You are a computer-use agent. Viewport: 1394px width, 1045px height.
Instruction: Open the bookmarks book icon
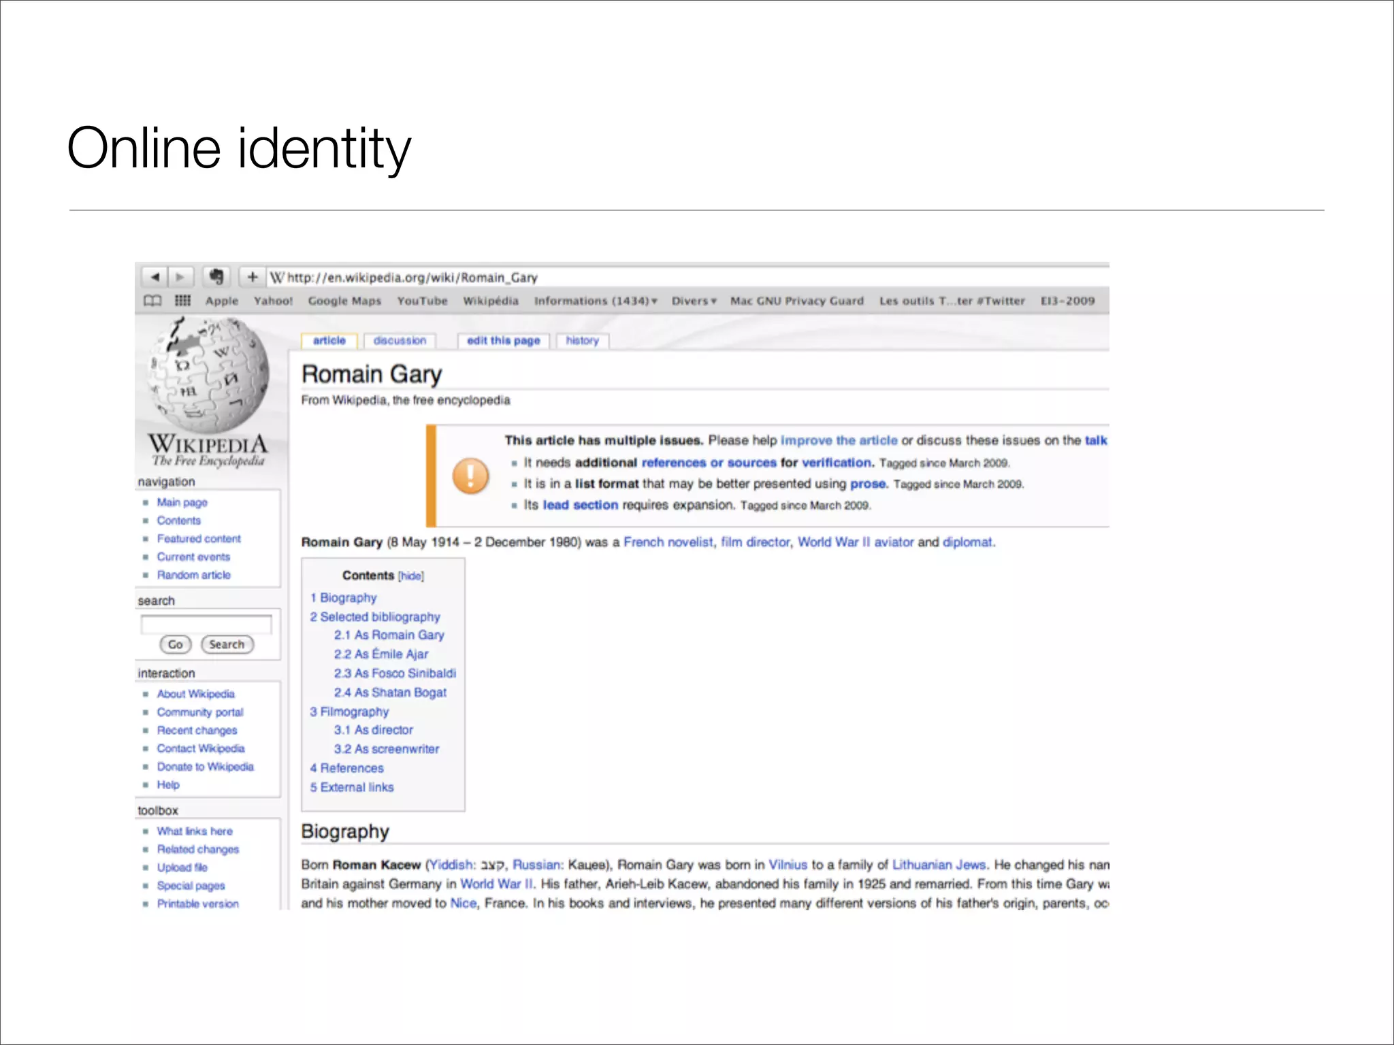[152, 301]
